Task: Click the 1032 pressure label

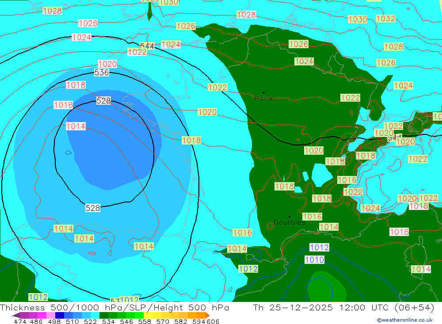Action: [x=385, y=19]
